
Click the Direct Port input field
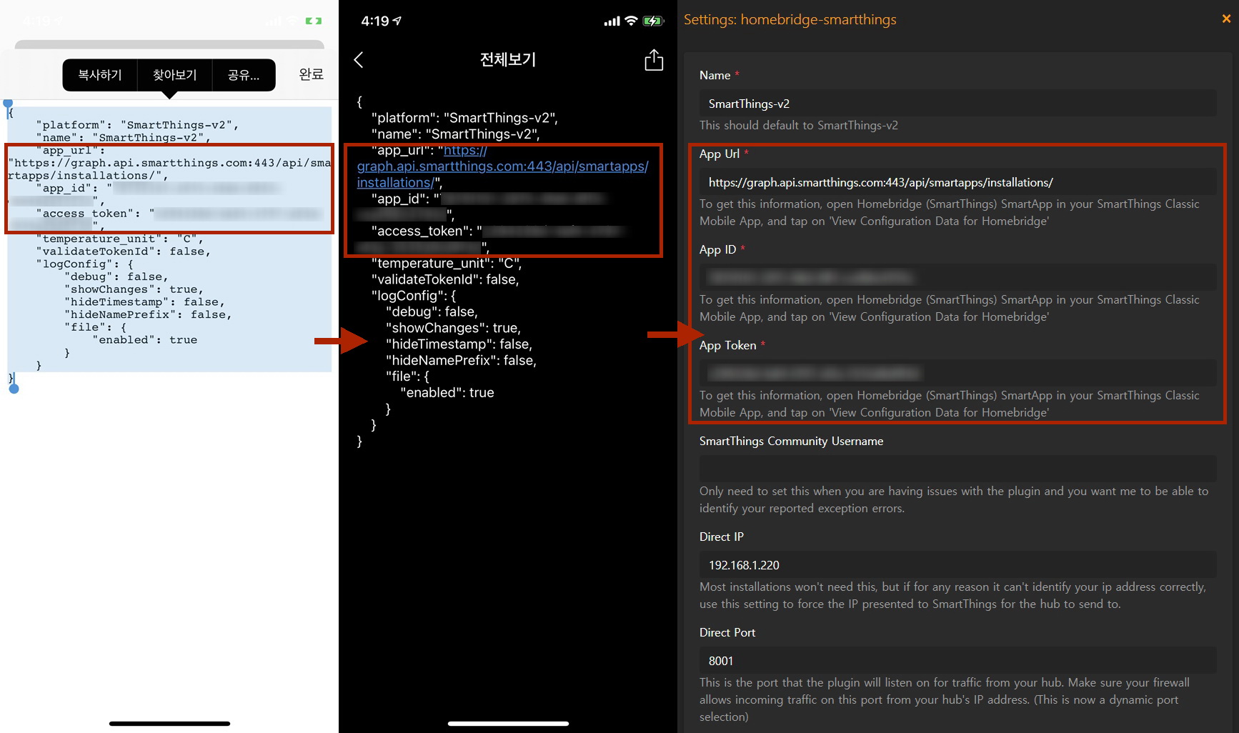pos(957,660)
